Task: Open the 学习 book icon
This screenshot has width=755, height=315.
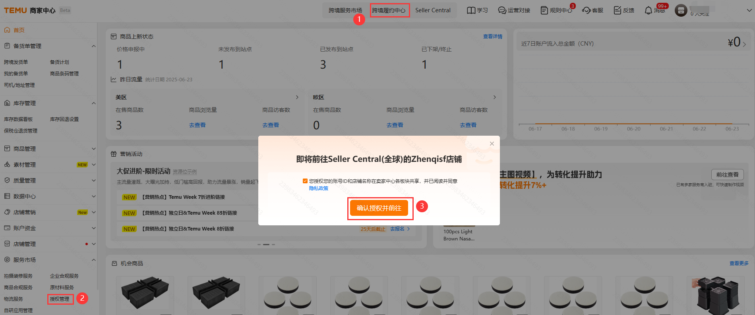Action: coord(471,10)
